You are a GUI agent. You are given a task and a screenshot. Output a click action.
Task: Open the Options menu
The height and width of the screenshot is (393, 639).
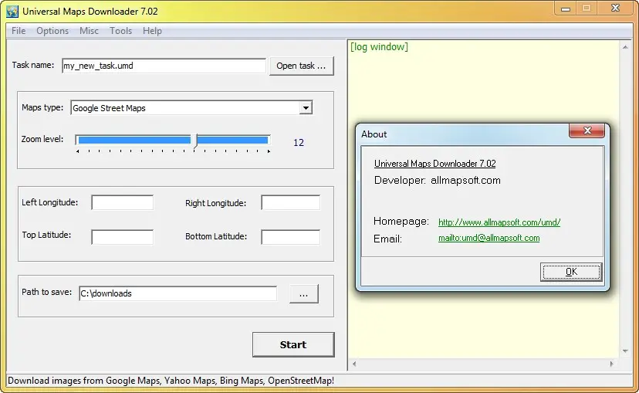pos(52,31)
